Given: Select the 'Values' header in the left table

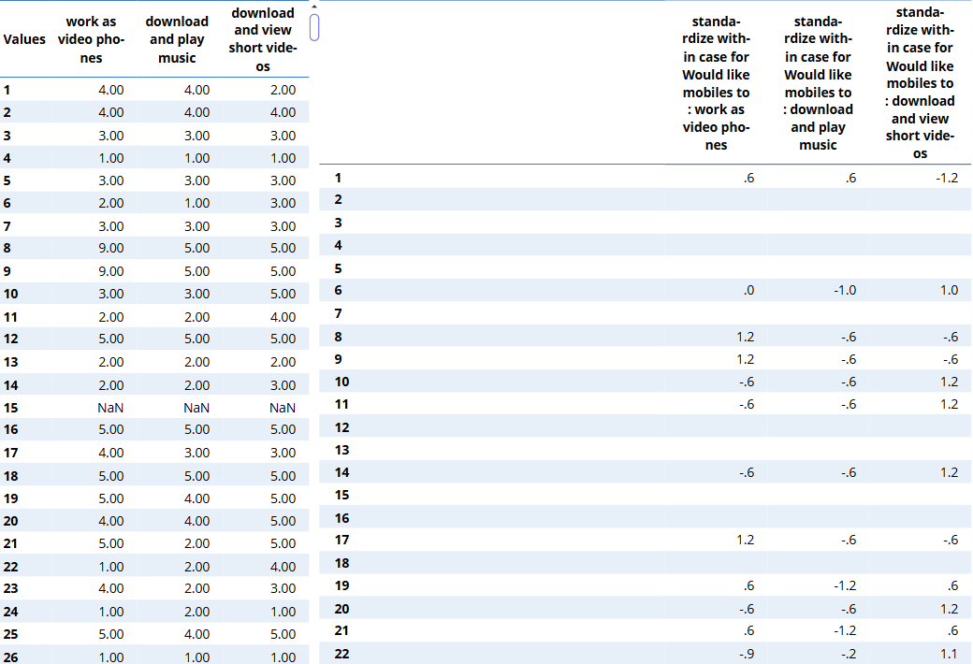Looking at the screenshot, I should pos(24,39).
